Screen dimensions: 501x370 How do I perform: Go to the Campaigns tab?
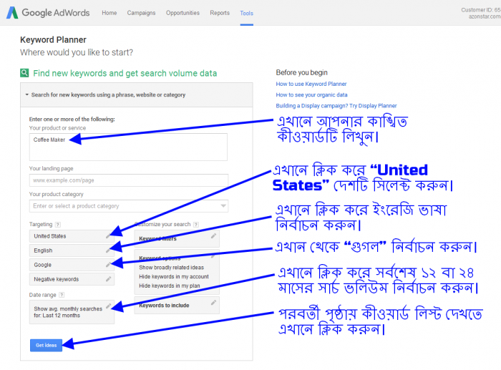(x=141, y=13)
